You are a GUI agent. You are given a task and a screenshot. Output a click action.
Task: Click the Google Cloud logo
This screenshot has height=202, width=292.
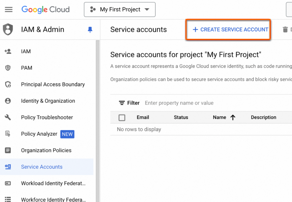45,10
